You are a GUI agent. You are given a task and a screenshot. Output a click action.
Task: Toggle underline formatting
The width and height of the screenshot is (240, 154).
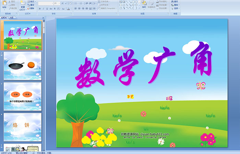tap(47, 9)
